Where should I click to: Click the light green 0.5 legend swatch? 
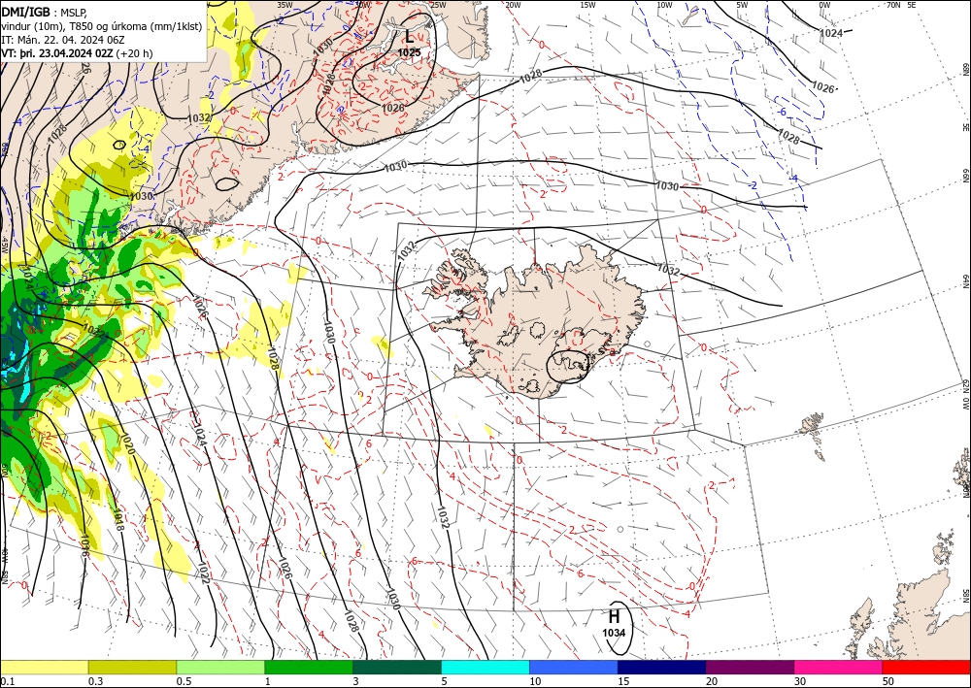point(220,667)
